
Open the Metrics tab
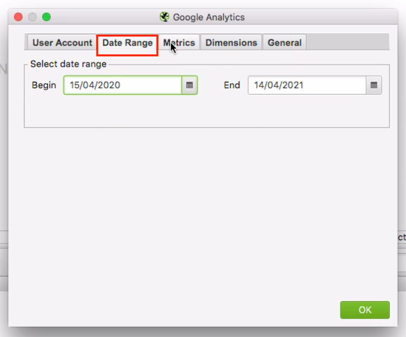click(179, 43)
